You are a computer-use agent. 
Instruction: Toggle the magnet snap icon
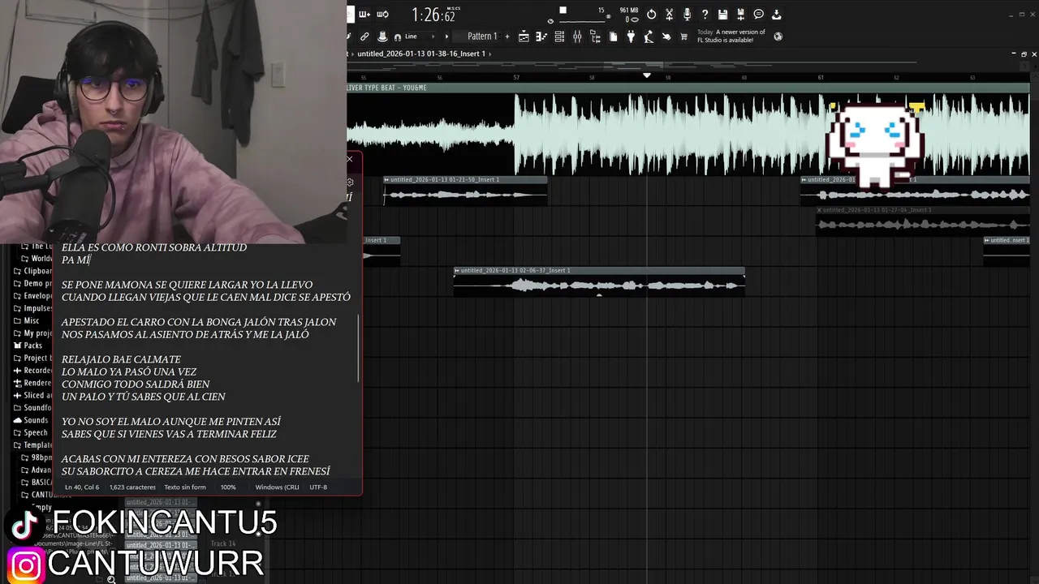(398, 37)
